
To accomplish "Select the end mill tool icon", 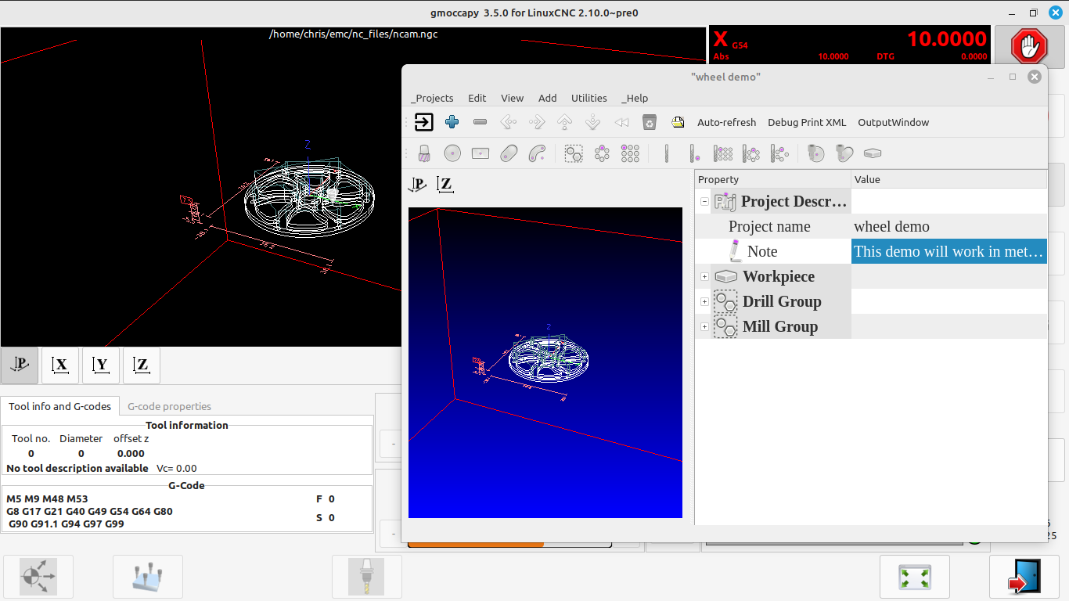I will coord(423,153).
